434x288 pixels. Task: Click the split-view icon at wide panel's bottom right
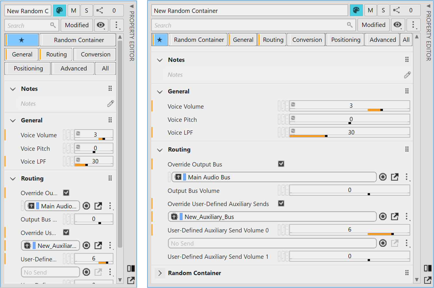pyautogui.click(x=427, y=268)
